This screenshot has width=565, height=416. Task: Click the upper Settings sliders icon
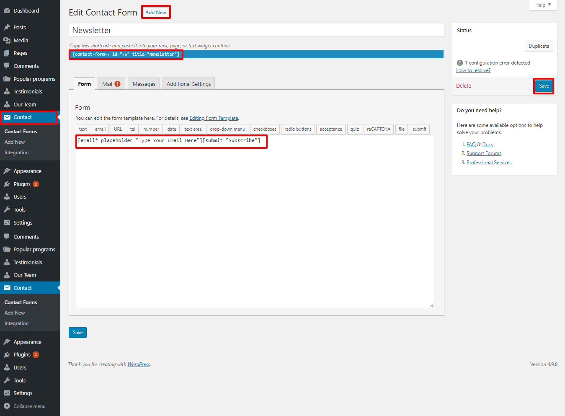(7, 223)
